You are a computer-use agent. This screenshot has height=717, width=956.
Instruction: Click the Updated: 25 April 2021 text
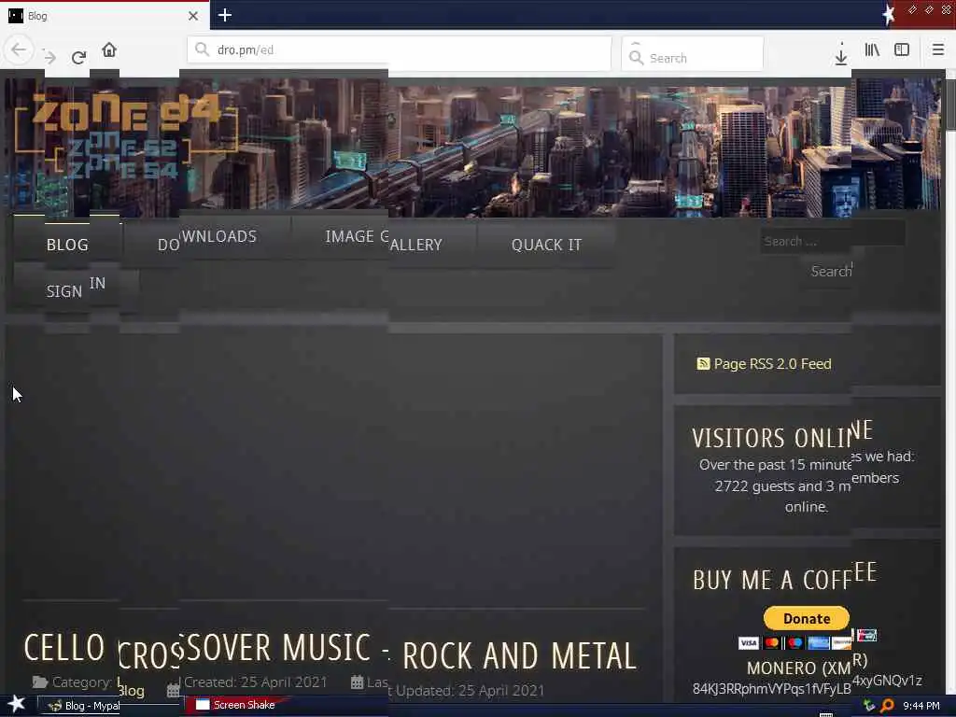471,691
